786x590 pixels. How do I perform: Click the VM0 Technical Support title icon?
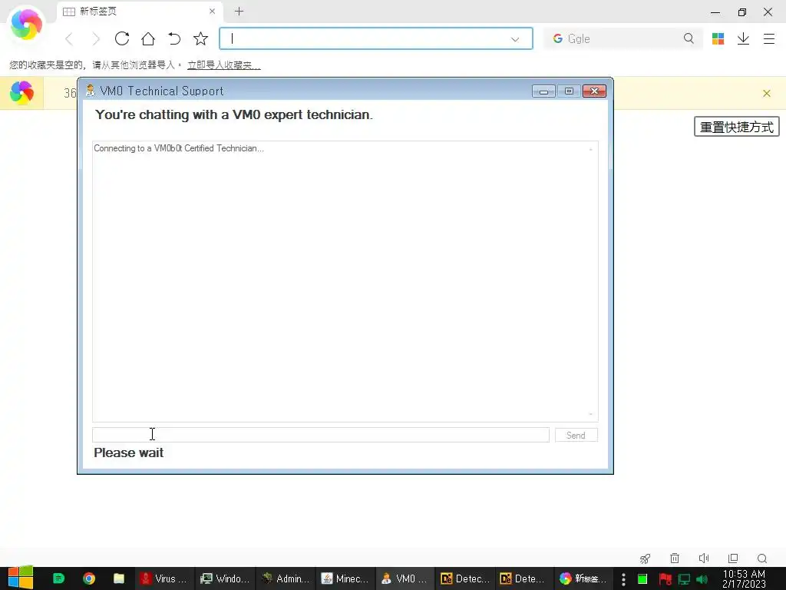click(x=91, y=91)
